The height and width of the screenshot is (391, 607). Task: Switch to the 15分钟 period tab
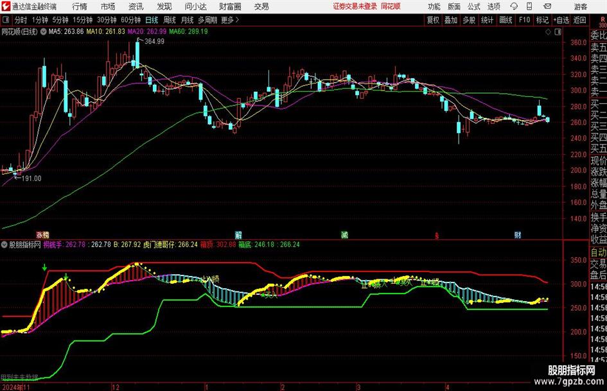pyautogui.click(x=82, y=20)
